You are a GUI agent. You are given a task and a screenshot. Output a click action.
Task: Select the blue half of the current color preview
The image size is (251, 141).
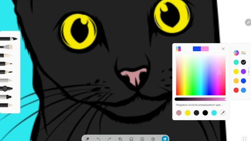point(197,49)
